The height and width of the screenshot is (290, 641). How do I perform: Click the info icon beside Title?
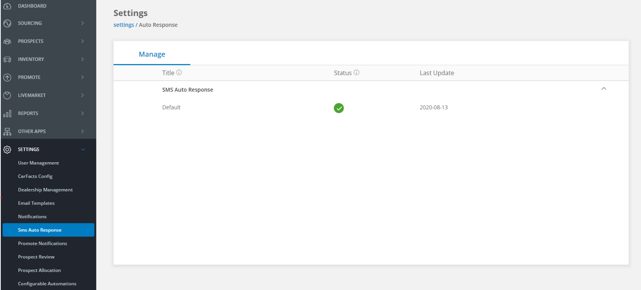pos(179,72)
